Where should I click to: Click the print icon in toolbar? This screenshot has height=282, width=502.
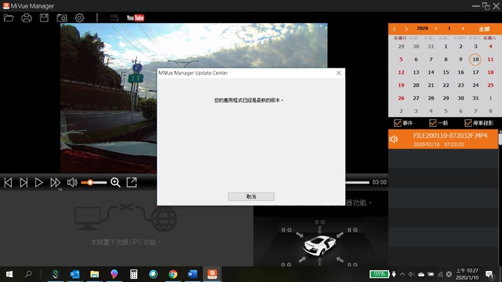tap(26, 18)
